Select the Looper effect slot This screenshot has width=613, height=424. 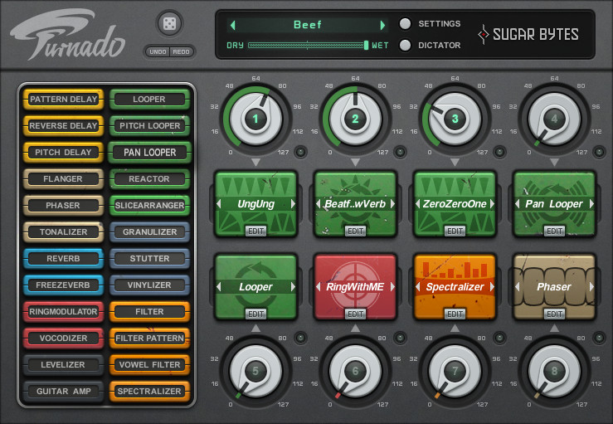(255, 287)
